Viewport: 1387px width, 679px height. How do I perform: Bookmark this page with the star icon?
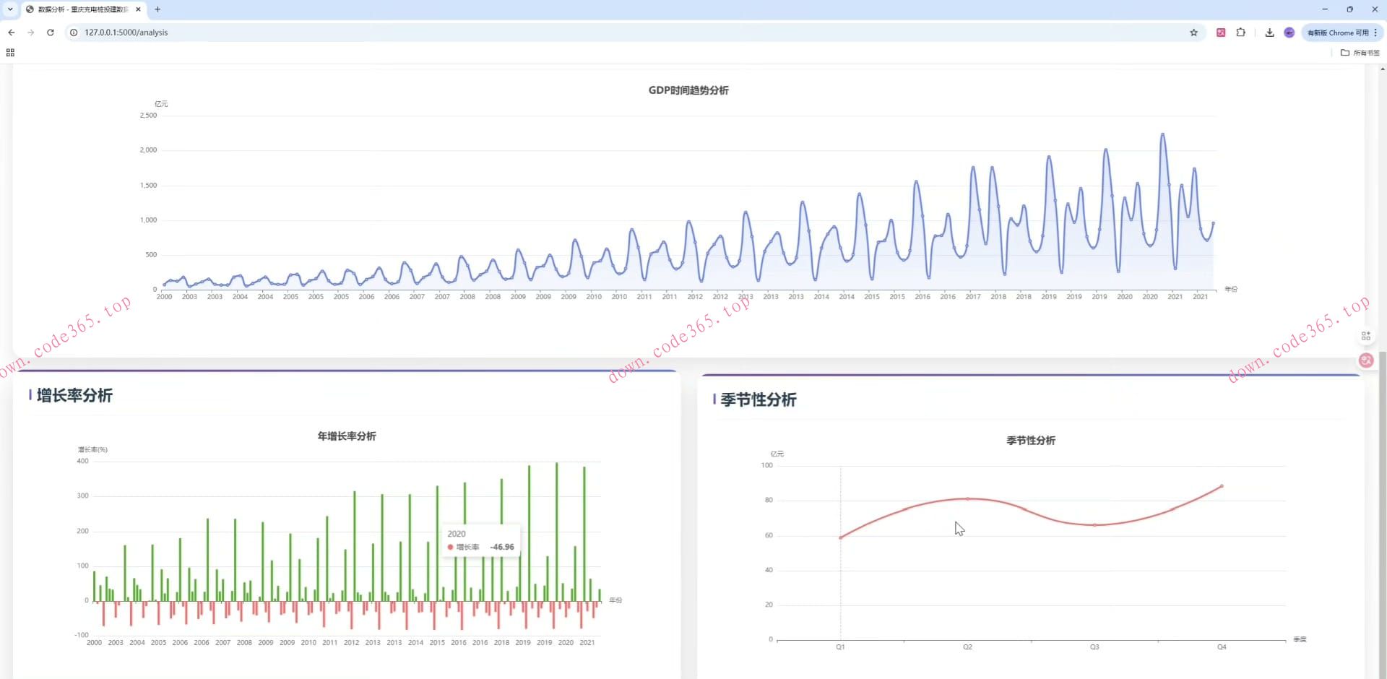[1193, 33]
